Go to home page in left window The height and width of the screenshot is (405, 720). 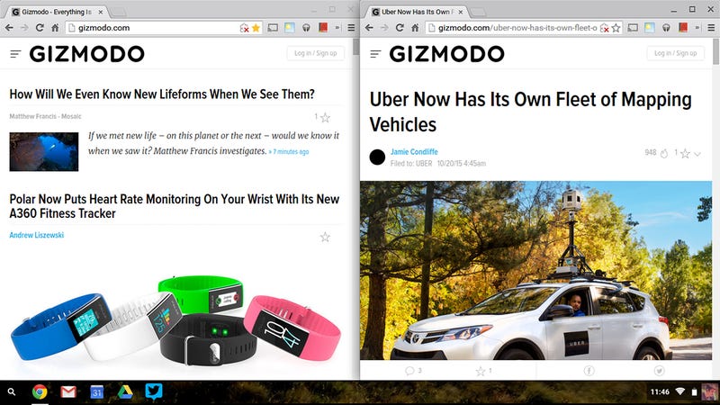click(55, 28)
